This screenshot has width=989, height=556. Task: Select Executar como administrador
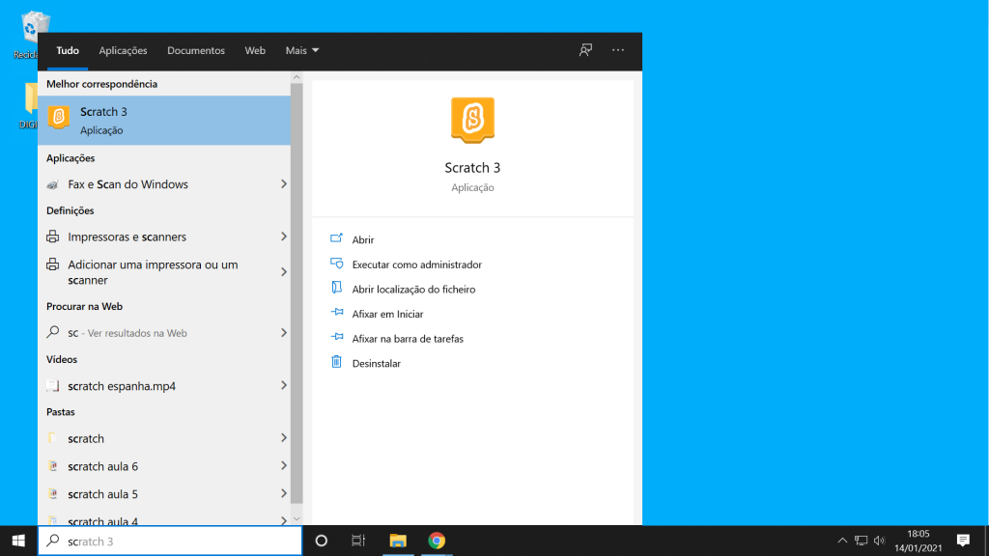(x=417, y=264)
